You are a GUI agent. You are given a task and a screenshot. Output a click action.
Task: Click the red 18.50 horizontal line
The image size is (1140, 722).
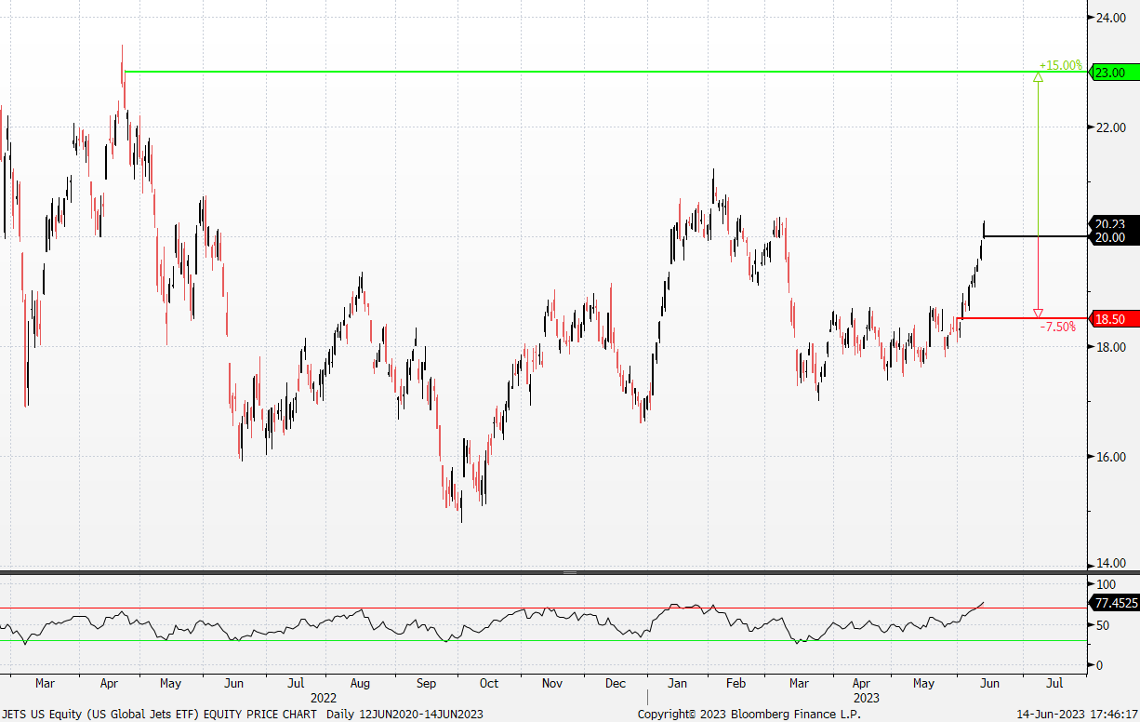coord(1022,318)
